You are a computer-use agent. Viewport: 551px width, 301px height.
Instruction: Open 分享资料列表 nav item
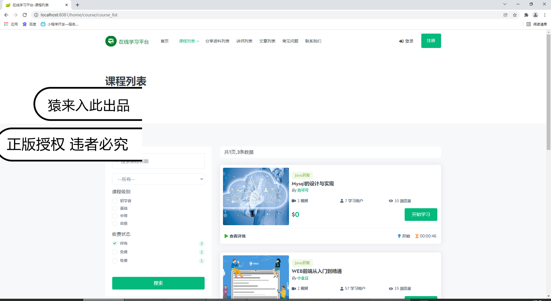tap(217, 41)
